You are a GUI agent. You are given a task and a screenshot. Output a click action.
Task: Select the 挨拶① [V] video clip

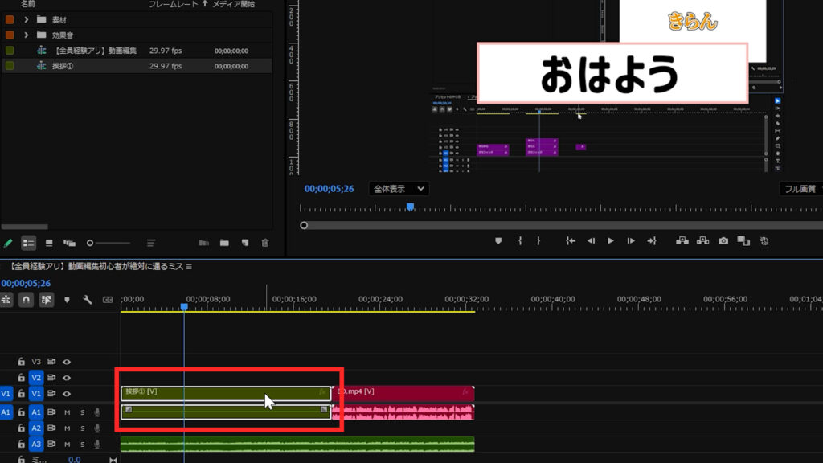pyautogui.click(x=226, y=393)
